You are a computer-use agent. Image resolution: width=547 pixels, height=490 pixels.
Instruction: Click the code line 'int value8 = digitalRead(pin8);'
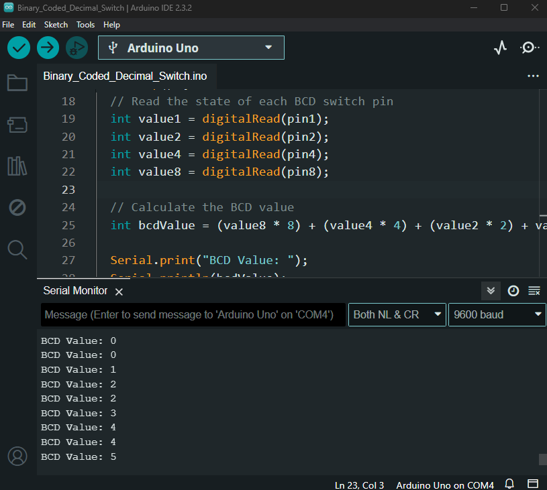219,172
